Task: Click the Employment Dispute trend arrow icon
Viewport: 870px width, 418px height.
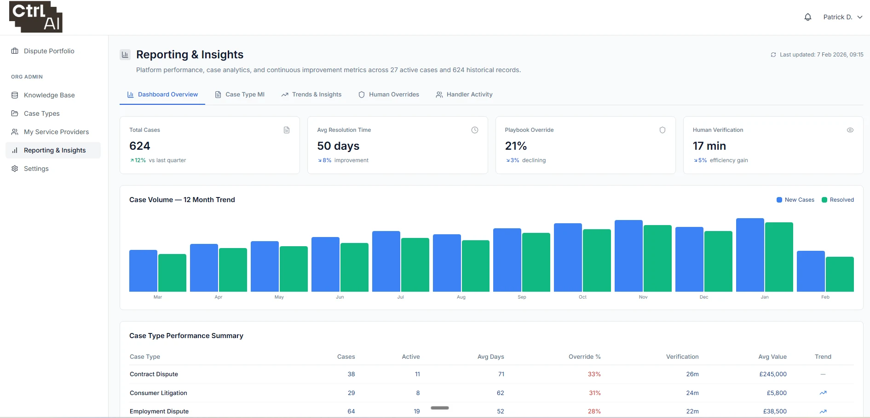Action: [823, 412]
